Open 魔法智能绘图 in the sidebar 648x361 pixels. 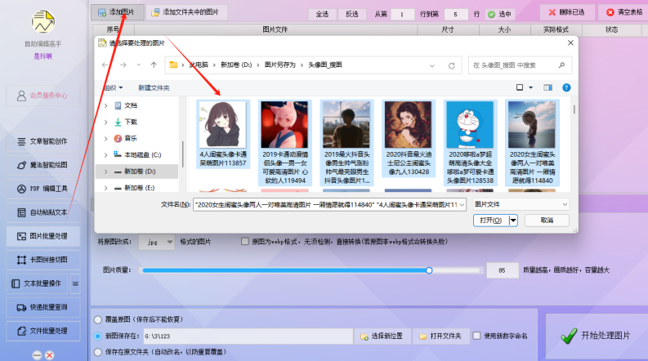(x=43, y=165)
